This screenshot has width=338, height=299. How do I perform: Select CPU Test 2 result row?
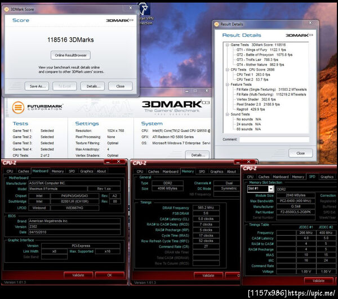coord(252,80)
